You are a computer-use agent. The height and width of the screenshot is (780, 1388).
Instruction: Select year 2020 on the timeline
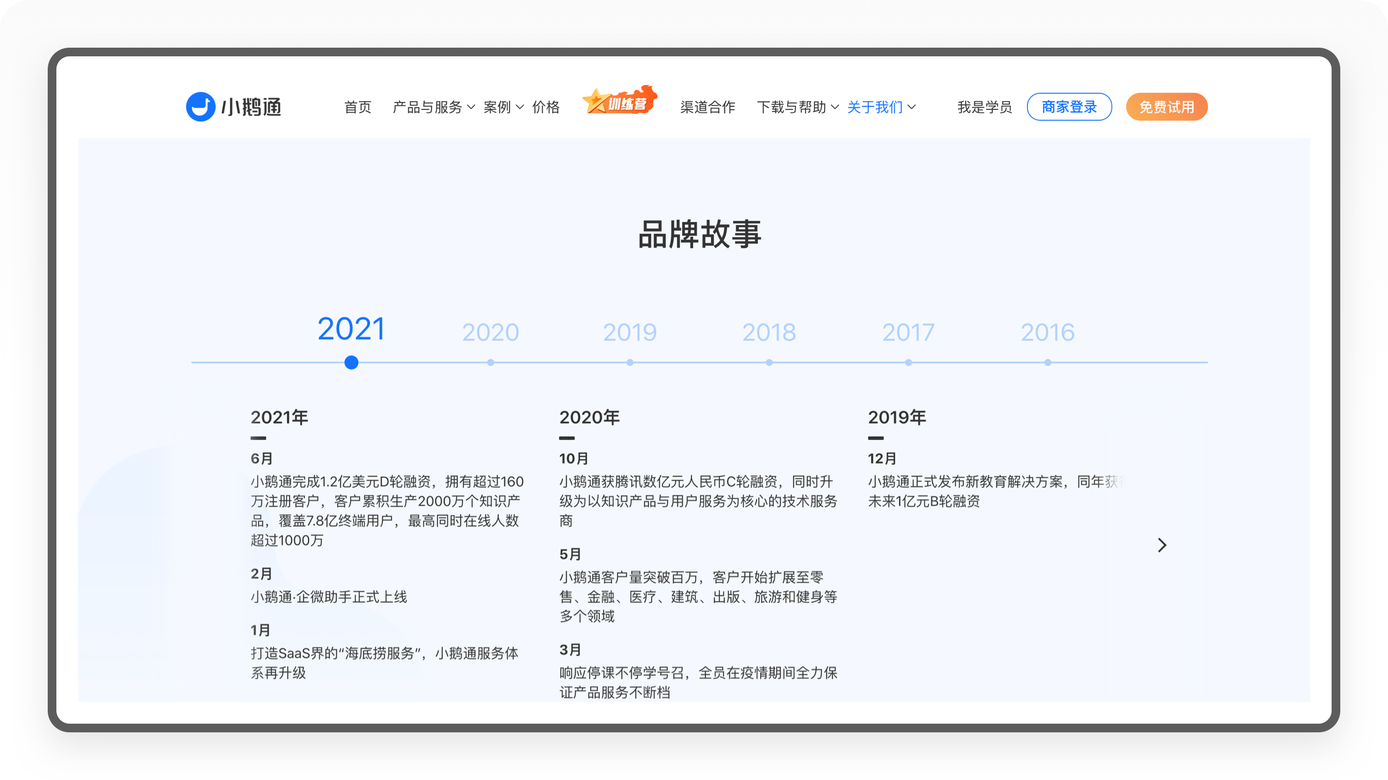[490, 332]
